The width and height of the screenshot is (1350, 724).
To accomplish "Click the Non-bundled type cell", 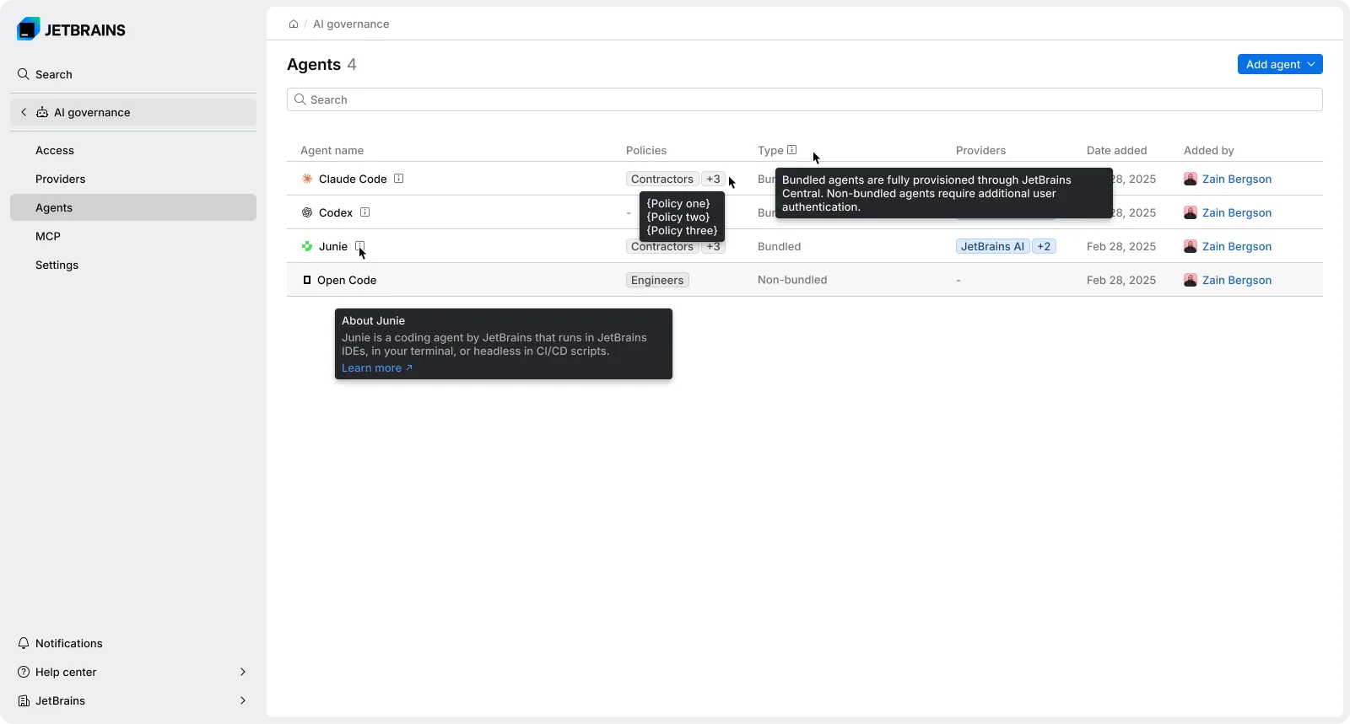I will click(792, 280).
